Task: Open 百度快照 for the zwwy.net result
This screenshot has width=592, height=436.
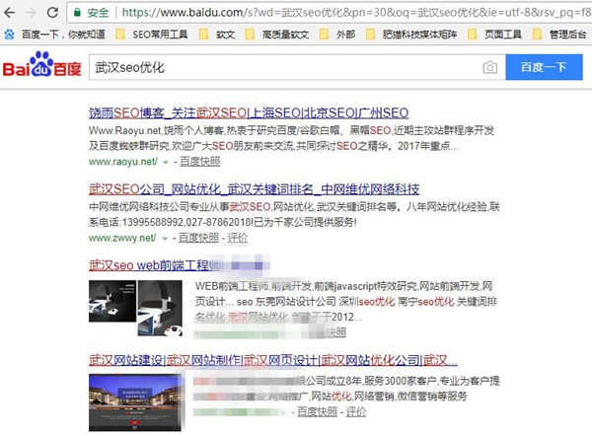Action: point(198,238)
